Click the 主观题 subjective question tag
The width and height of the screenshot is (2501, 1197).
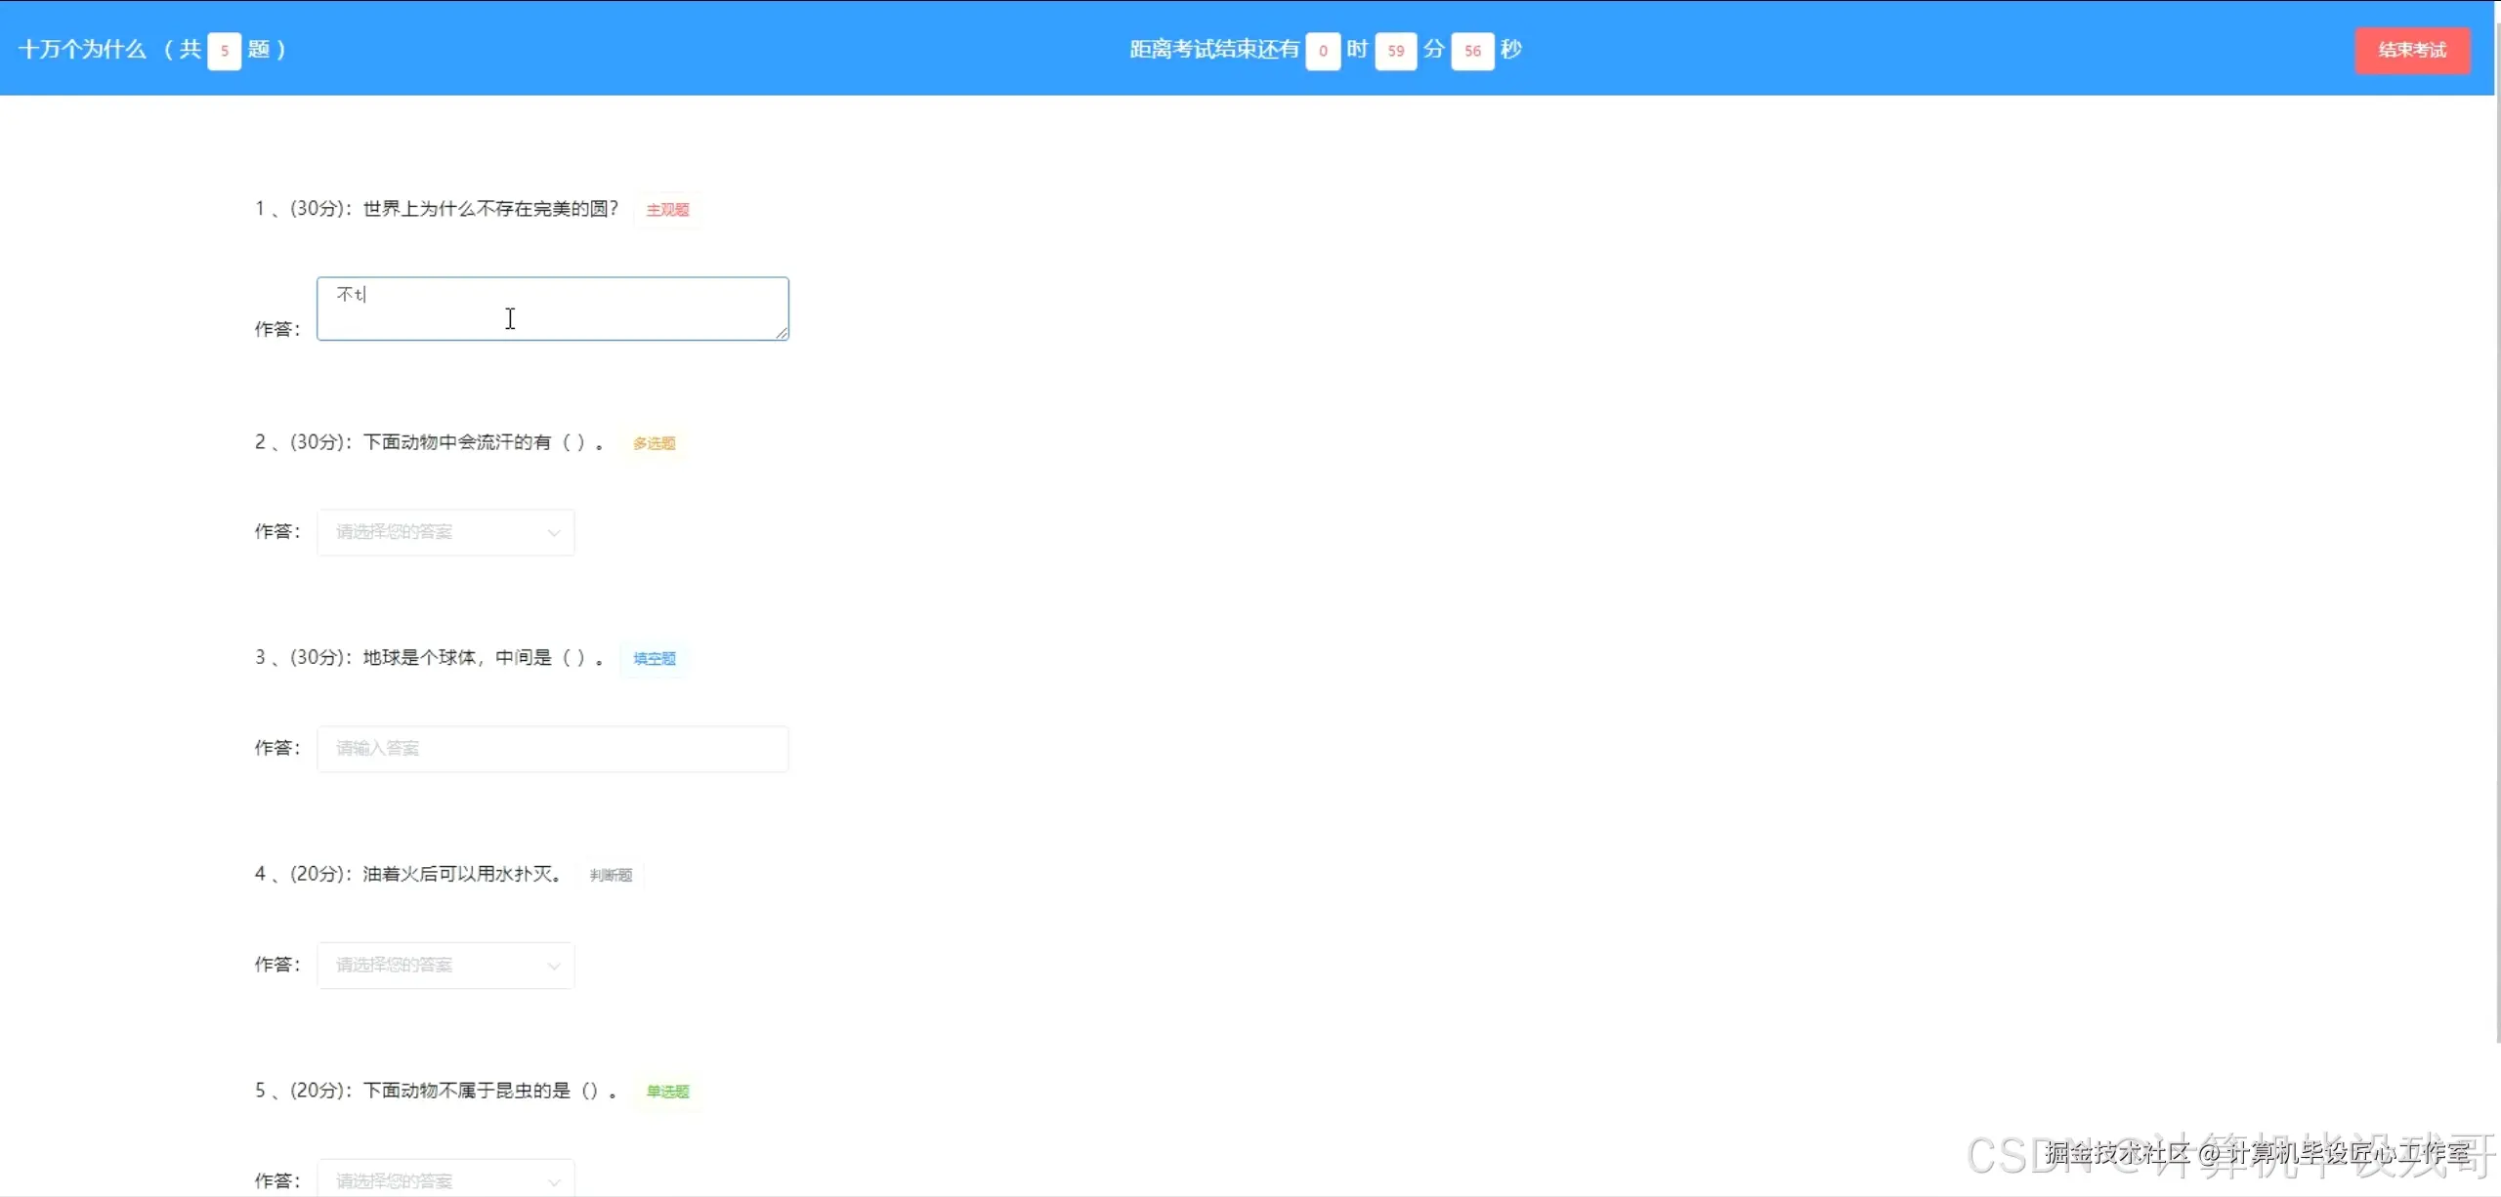(667, 210)
